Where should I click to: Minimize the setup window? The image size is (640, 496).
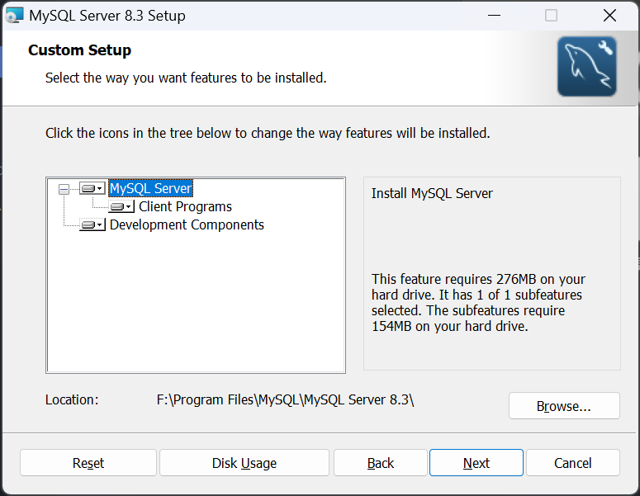[x=494, y=16]
